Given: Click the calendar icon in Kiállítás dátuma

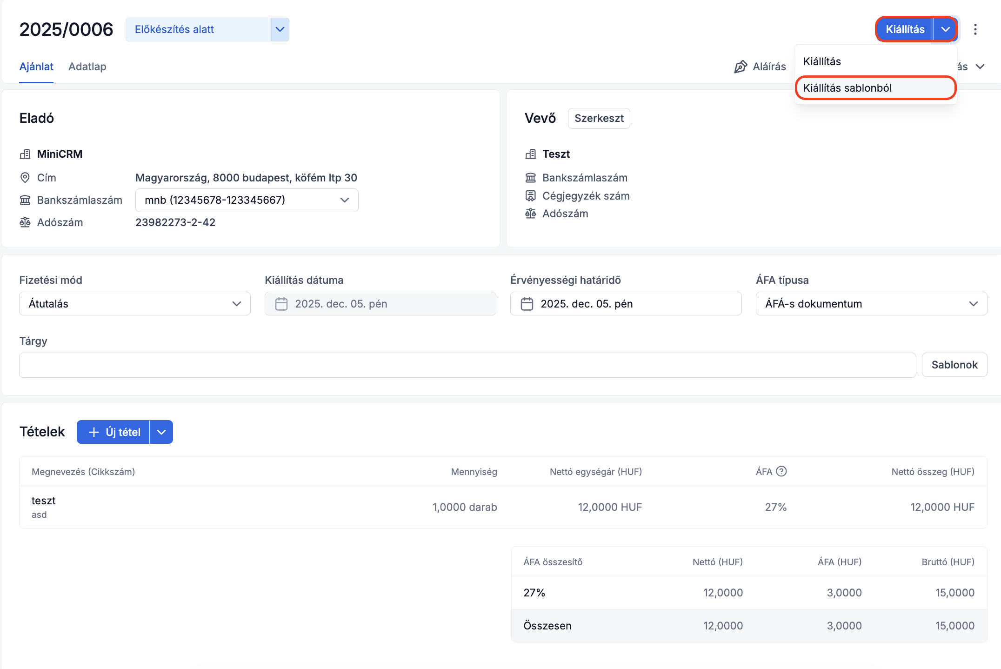Looking at the screenshot, I should click(281, 304).
